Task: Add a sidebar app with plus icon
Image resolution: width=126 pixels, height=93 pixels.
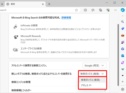Action: point(123,81)
